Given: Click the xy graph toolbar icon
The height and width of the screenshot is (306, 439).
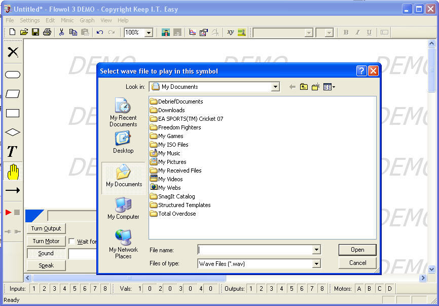Looking at the screenshot, I should pyautogui.click(x=231, y=32).
